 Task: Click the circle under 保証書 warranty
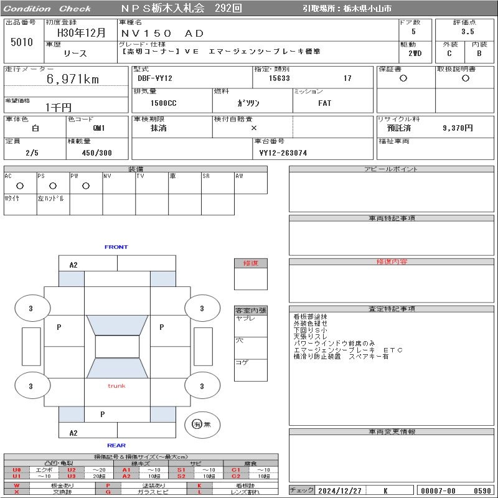coord(403,78)
